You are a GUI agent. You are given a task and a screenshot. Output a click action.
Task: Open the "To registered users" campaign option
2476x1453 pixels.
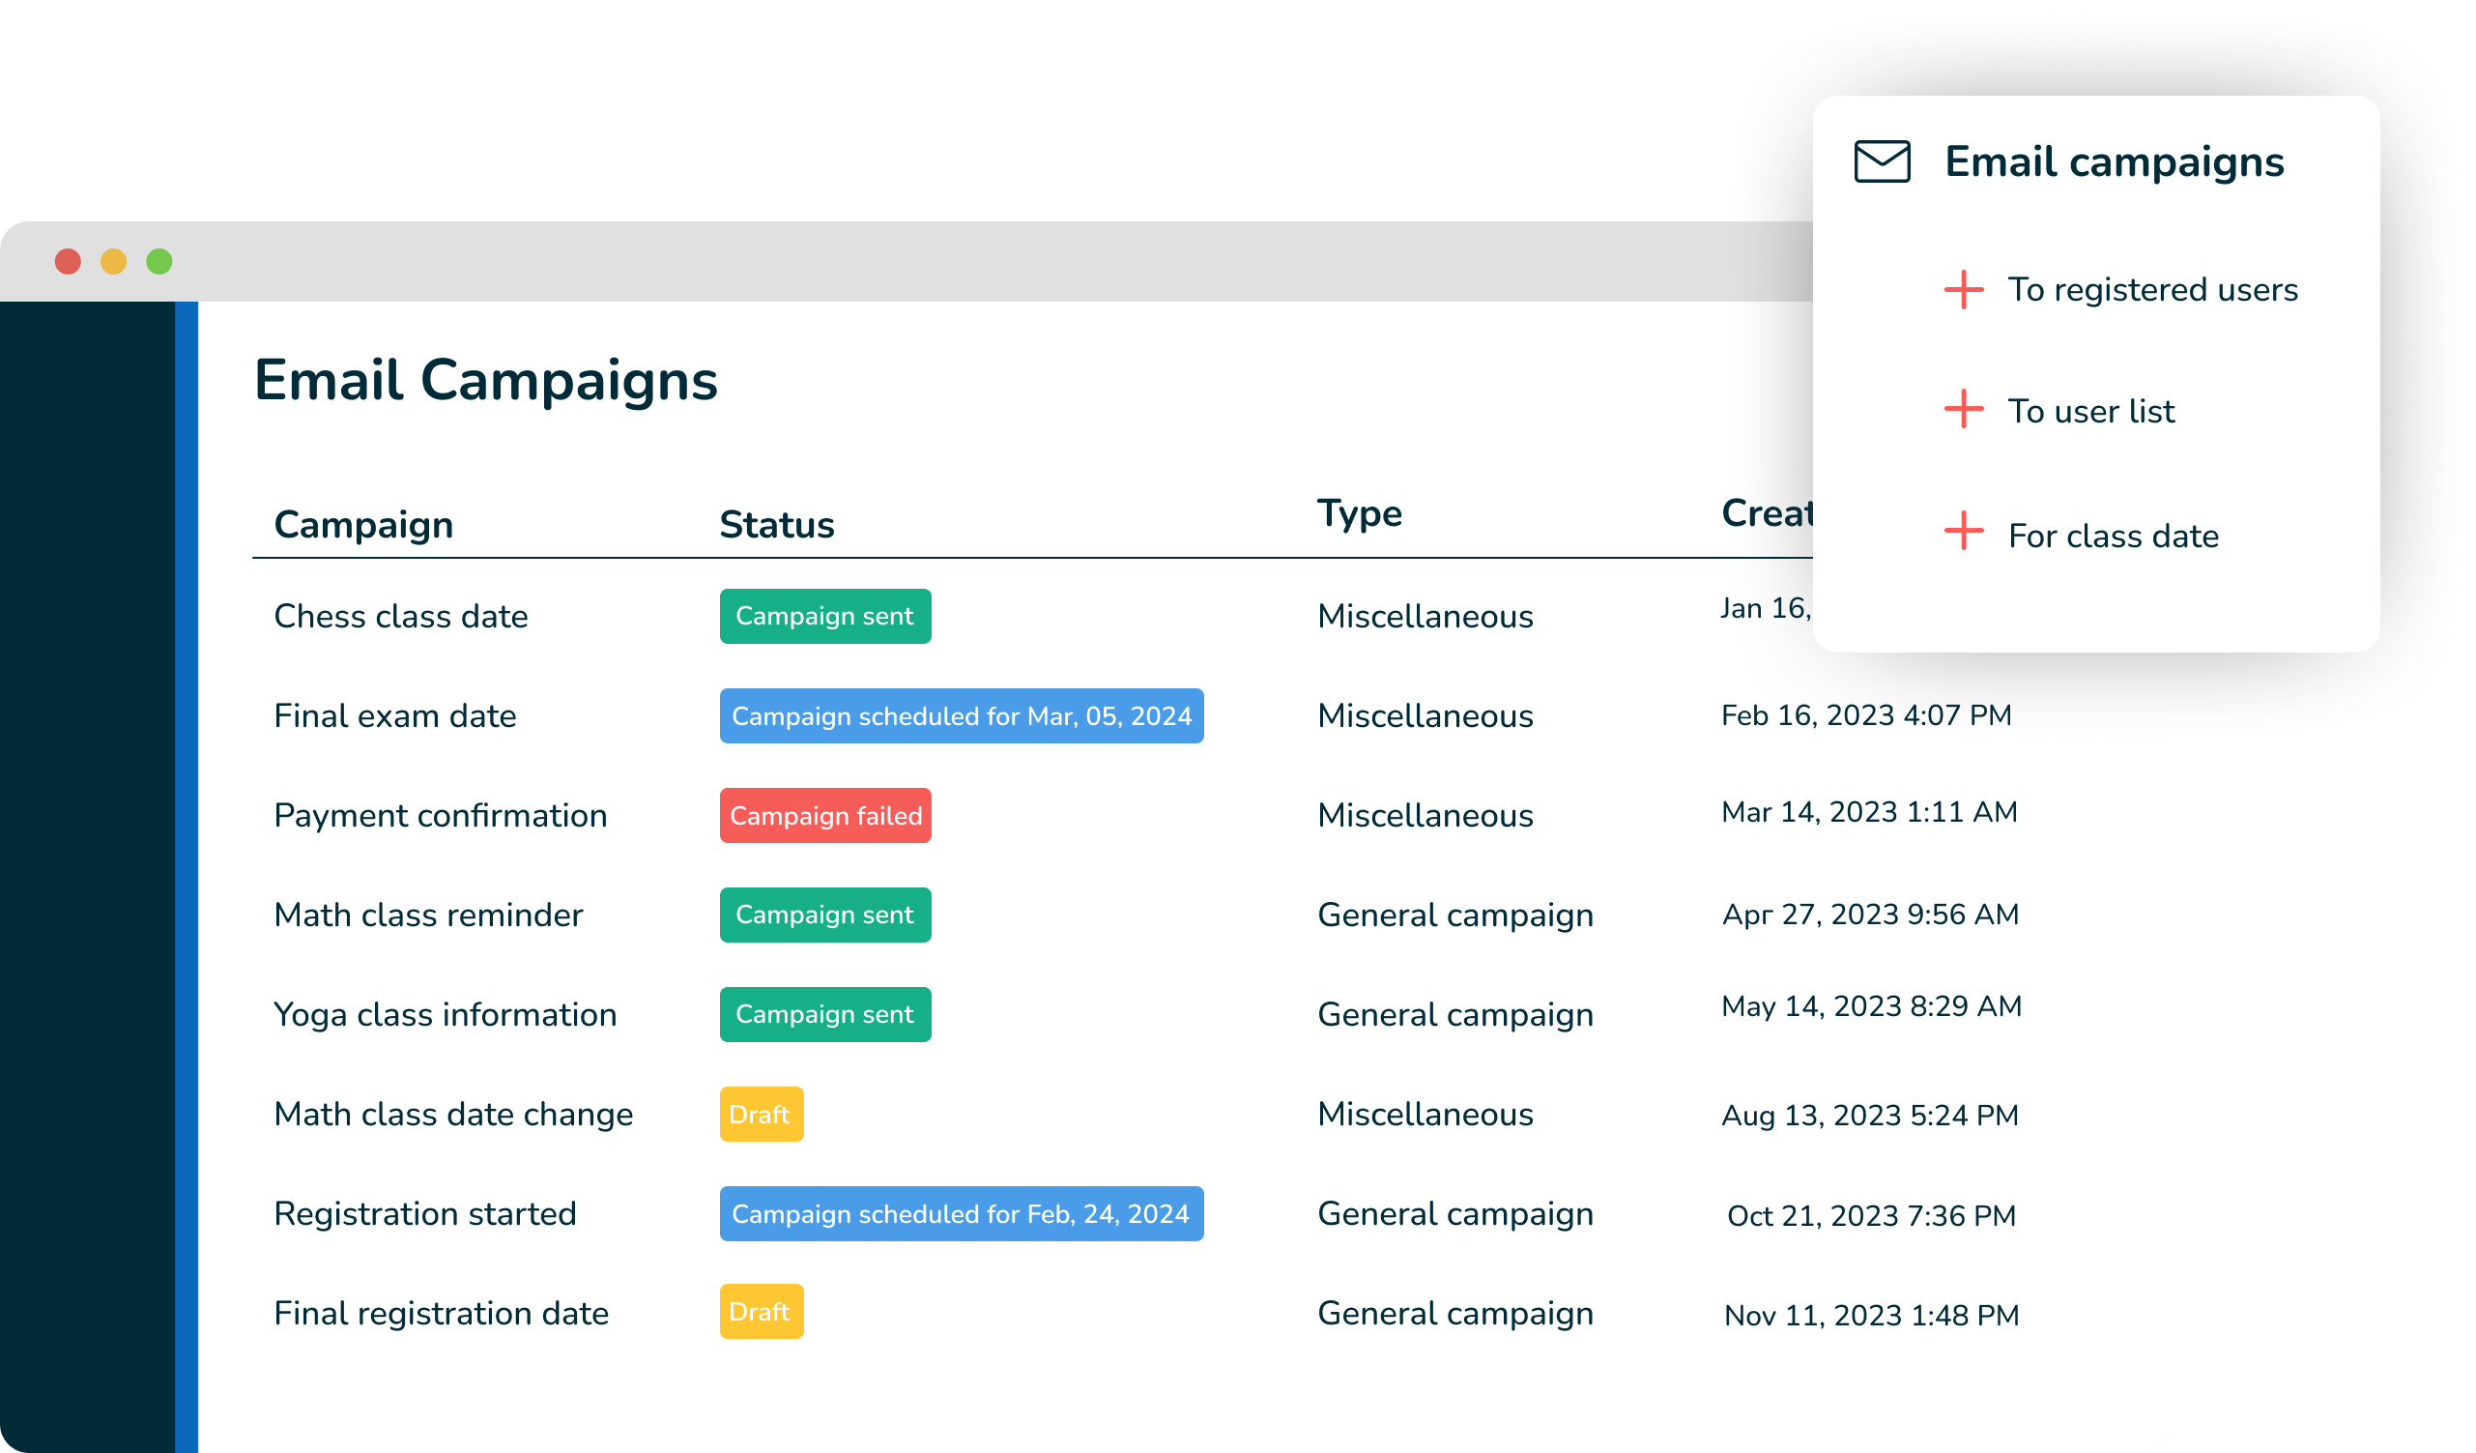click(x=2154, y=289)
